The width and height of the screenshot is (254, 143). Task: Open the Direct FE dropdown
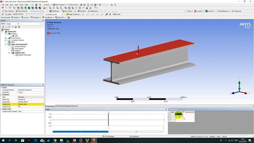60,17
